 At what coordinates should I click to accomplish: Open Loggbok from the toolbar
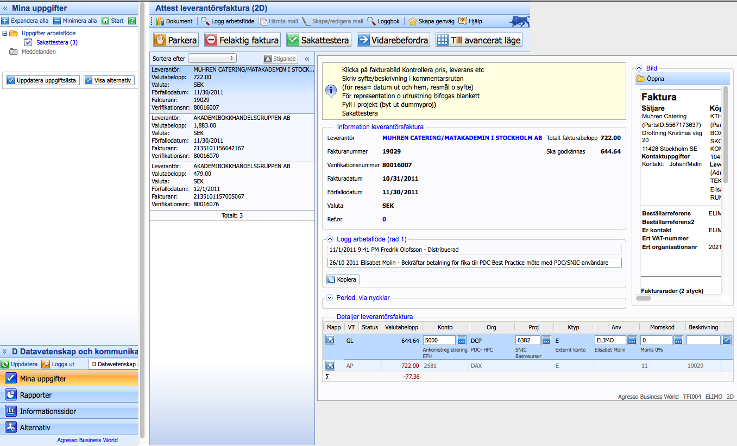(383, 21)
